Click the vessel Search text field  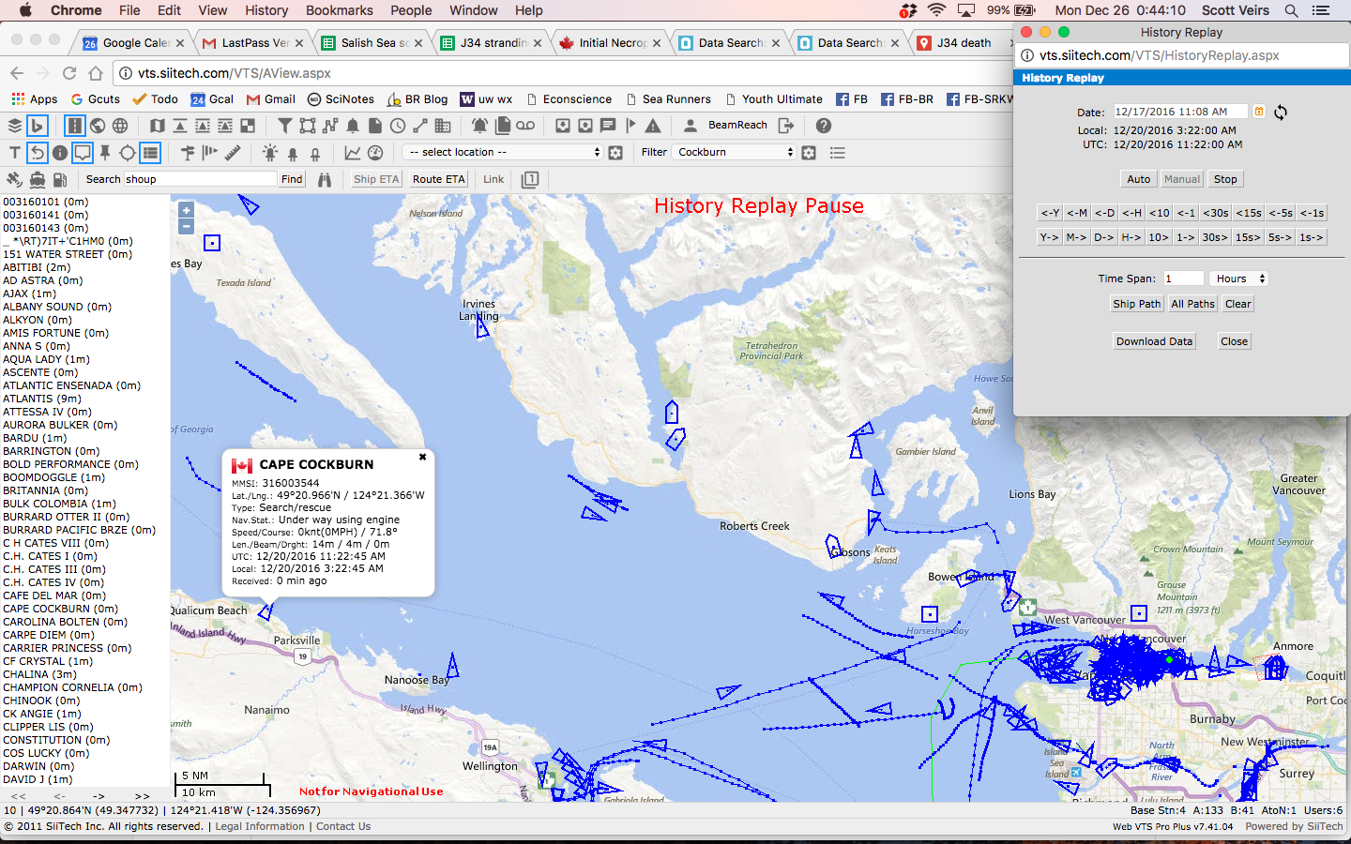pyautogui.click(x=199, y=179)
